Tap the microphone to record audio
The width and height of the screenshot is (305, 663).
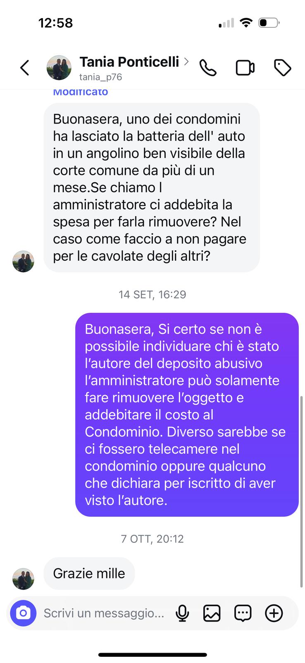tap(182, 613)
